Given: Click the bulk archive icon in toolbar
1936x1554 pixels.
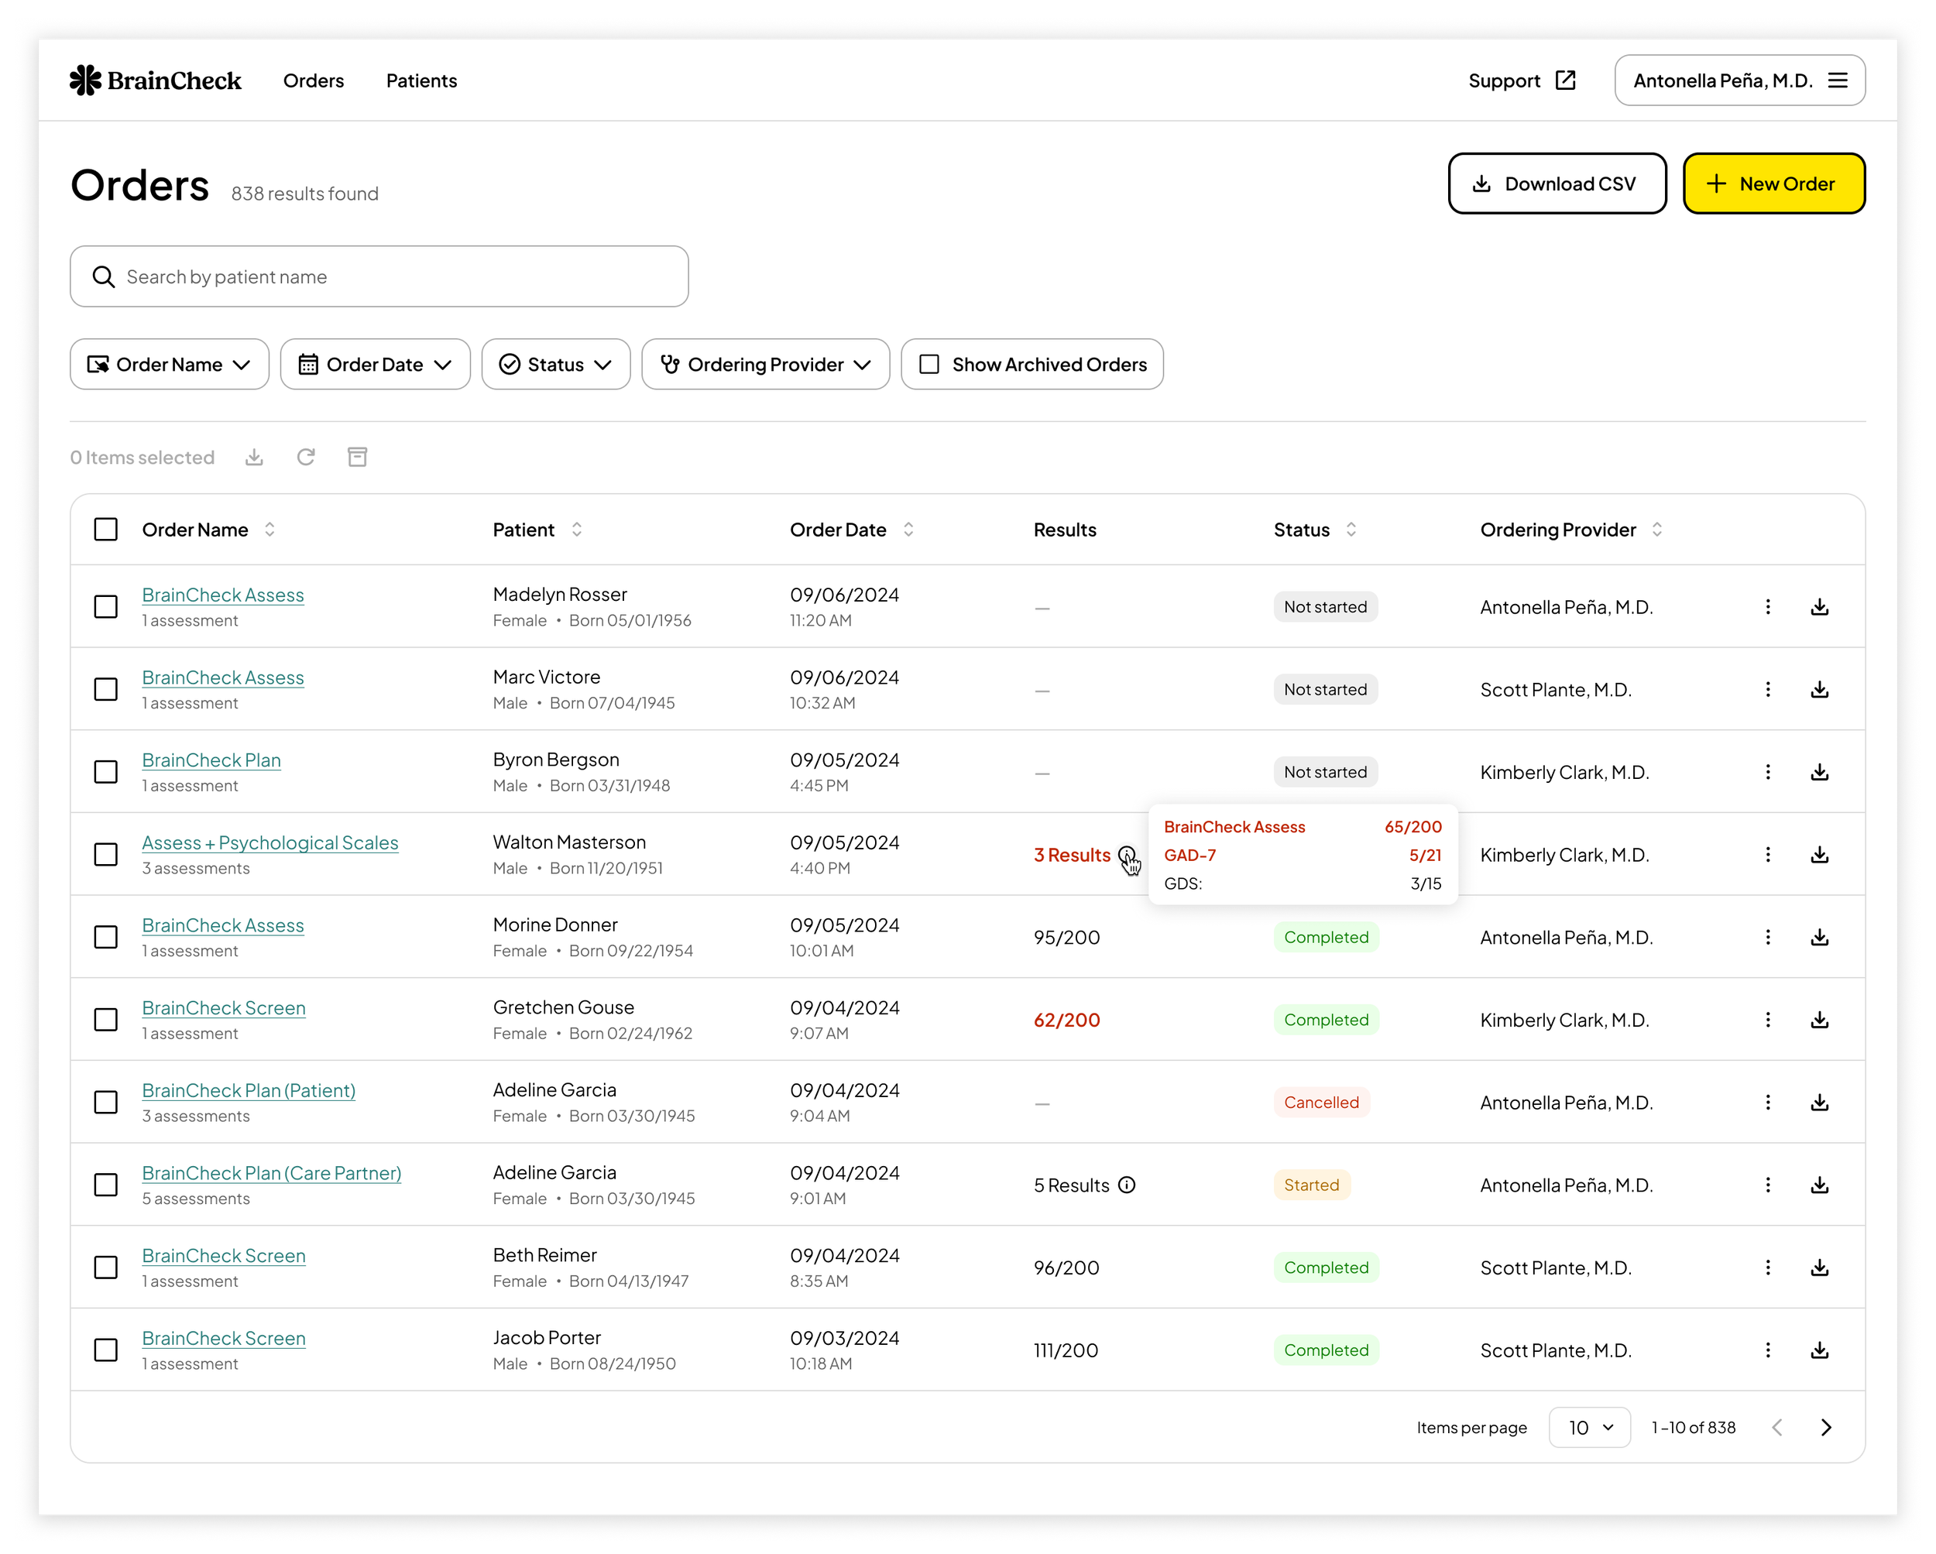Looking at the screenshot, I should 358,457.
